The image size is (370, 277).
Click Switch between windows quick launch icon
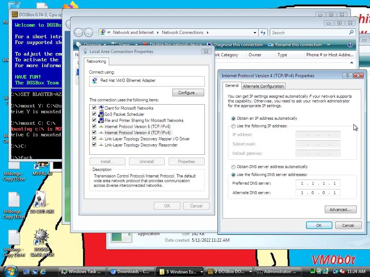(x=35, y=272)
